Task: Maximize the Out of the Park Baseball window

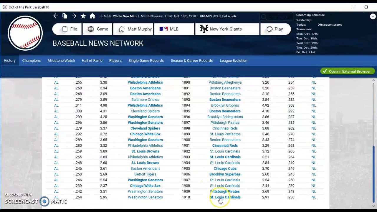Action: (x=366, y=7)
